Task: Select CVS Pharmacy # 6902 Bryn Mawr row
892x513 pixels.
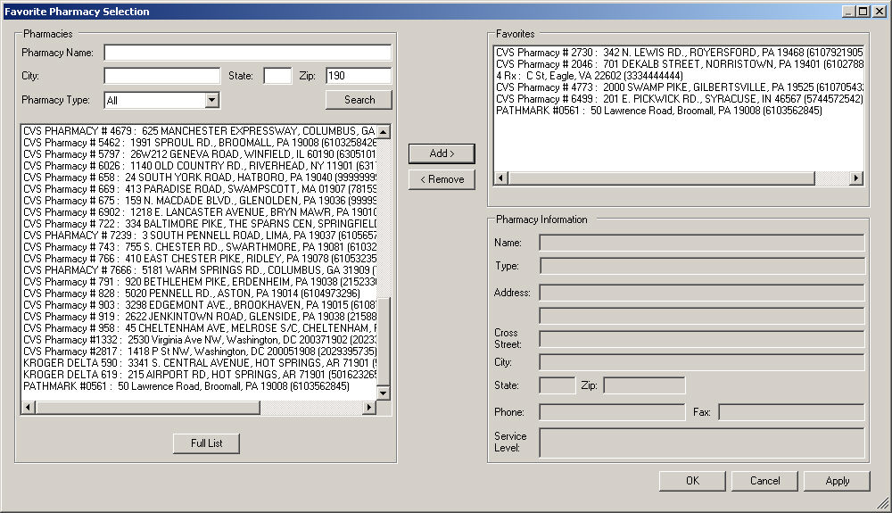Action: pyautogui.click(x=199, y=212)
